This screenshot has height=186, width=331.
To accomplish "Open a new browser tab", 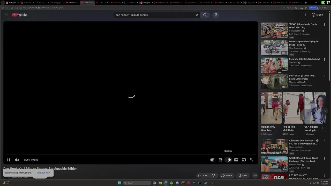I will (306, 3).
